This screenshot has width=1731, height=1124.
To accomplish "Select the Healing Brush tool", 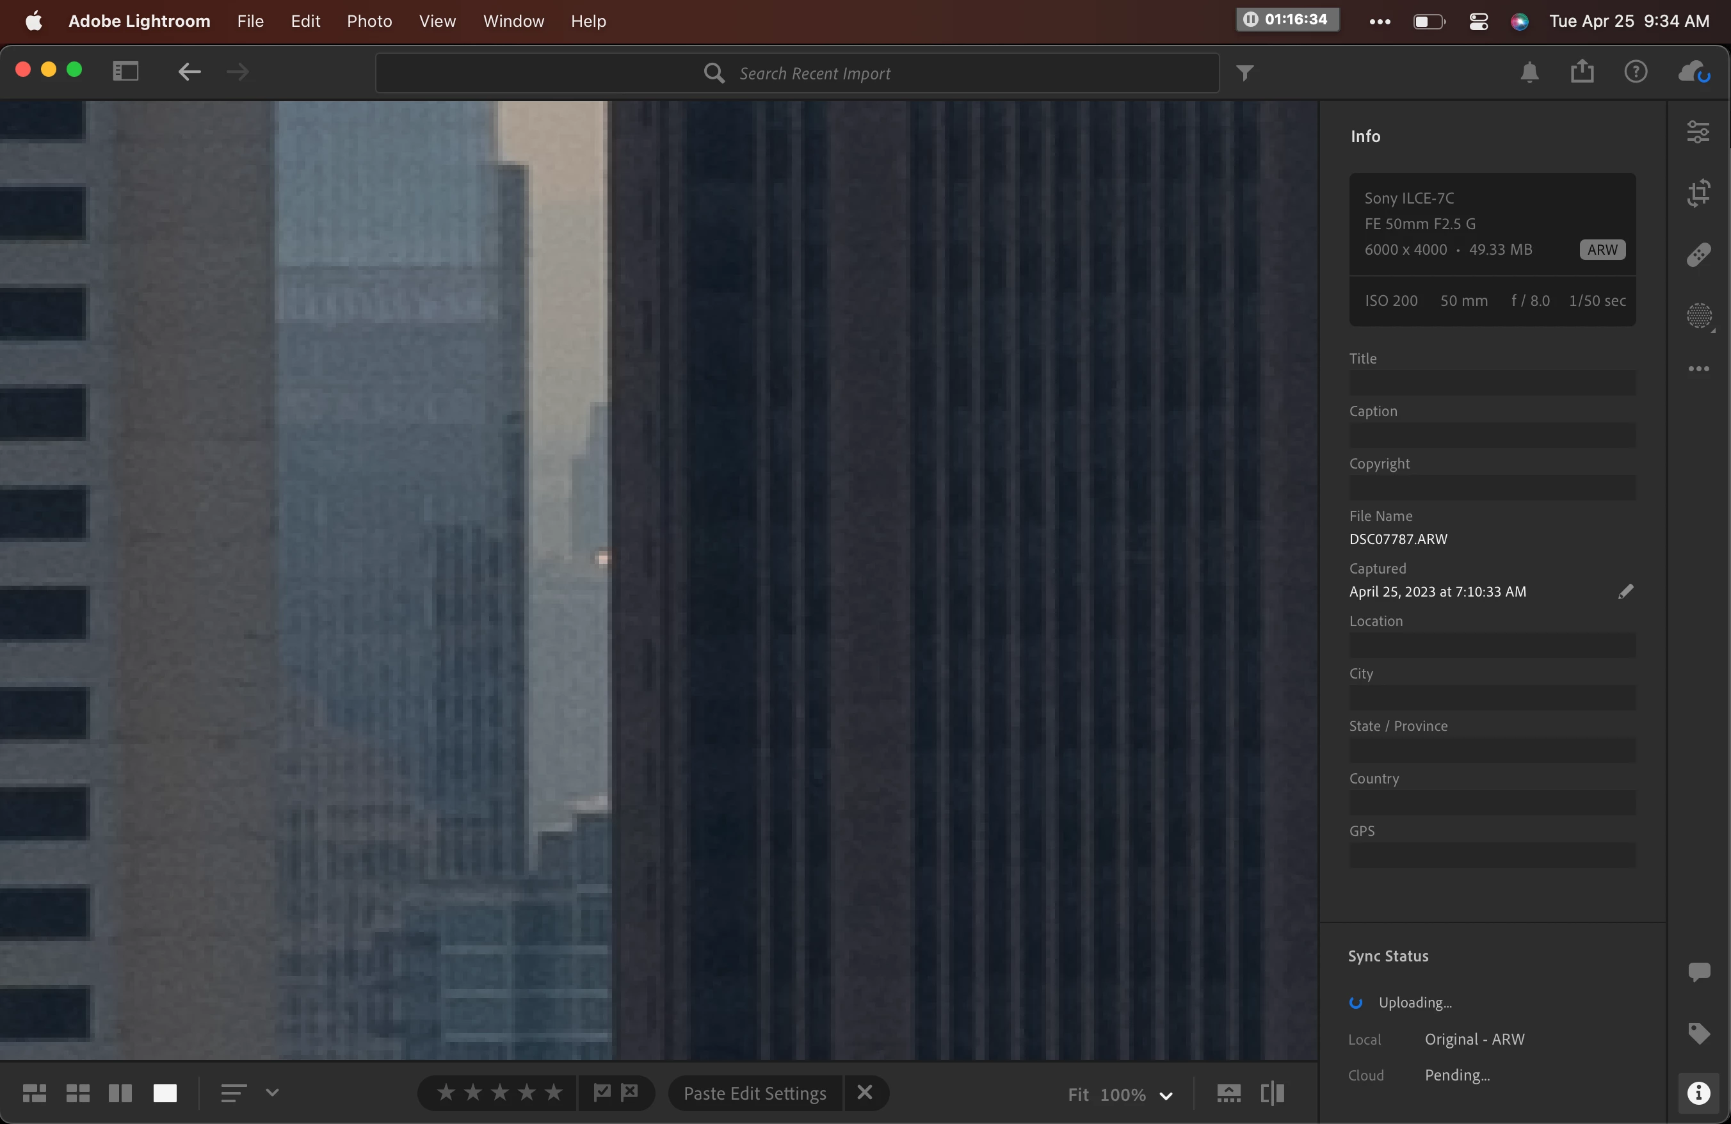I will pos(1698,255).
